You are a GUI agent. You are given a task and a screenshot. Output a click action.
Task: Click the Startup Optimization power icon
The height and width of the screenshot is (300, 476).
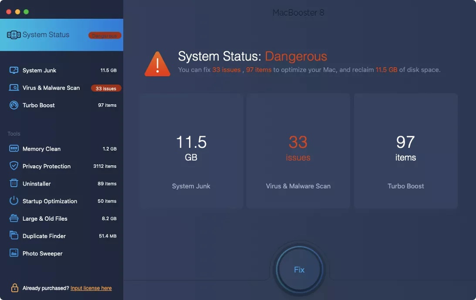point(14,201)
